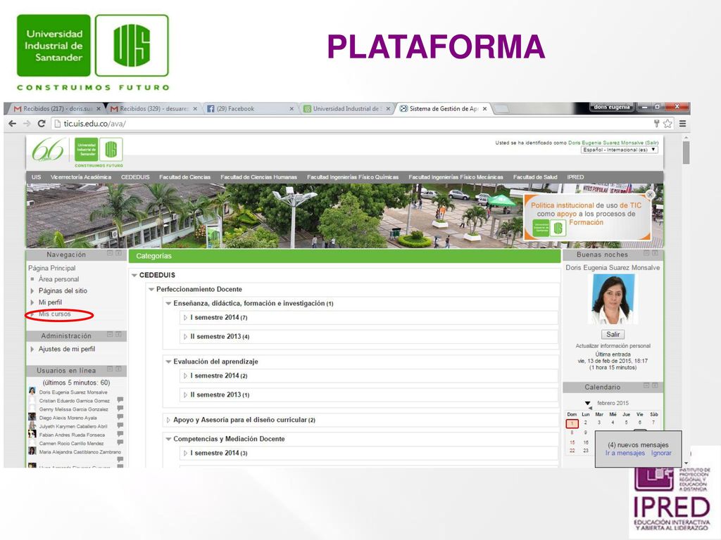Image resolution: width=721 pixels, height=540 pixels.
Task: Open the Chrome hamburger menu
Action: 683,124
